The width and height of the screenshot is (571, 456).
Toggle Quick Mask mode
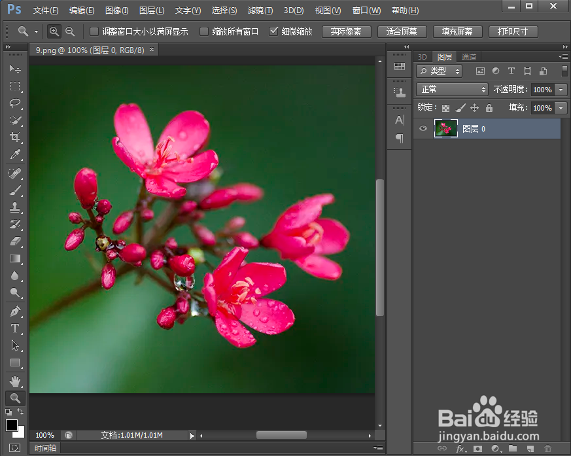14,447
